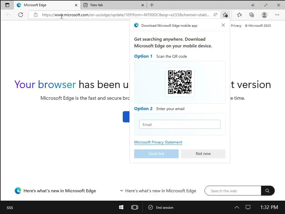Open Task View from taskbar

pos(135,207)
